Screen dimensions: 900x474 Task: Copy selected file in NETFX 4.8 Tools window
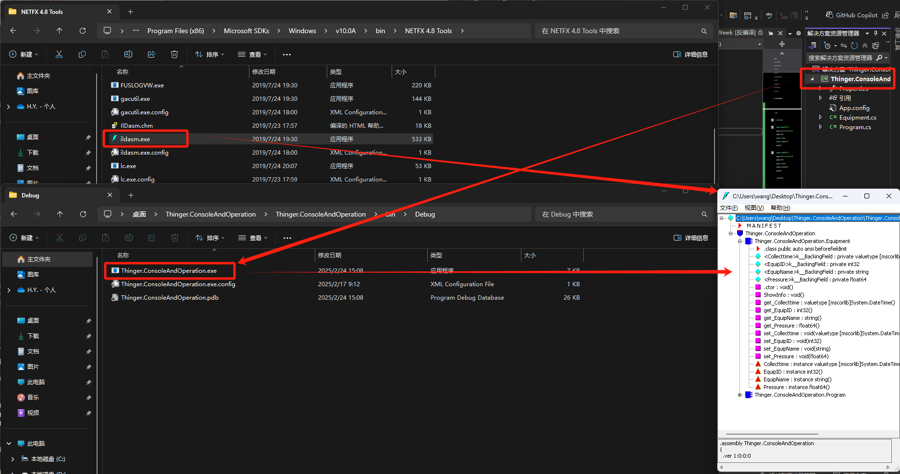coord(82,54)
